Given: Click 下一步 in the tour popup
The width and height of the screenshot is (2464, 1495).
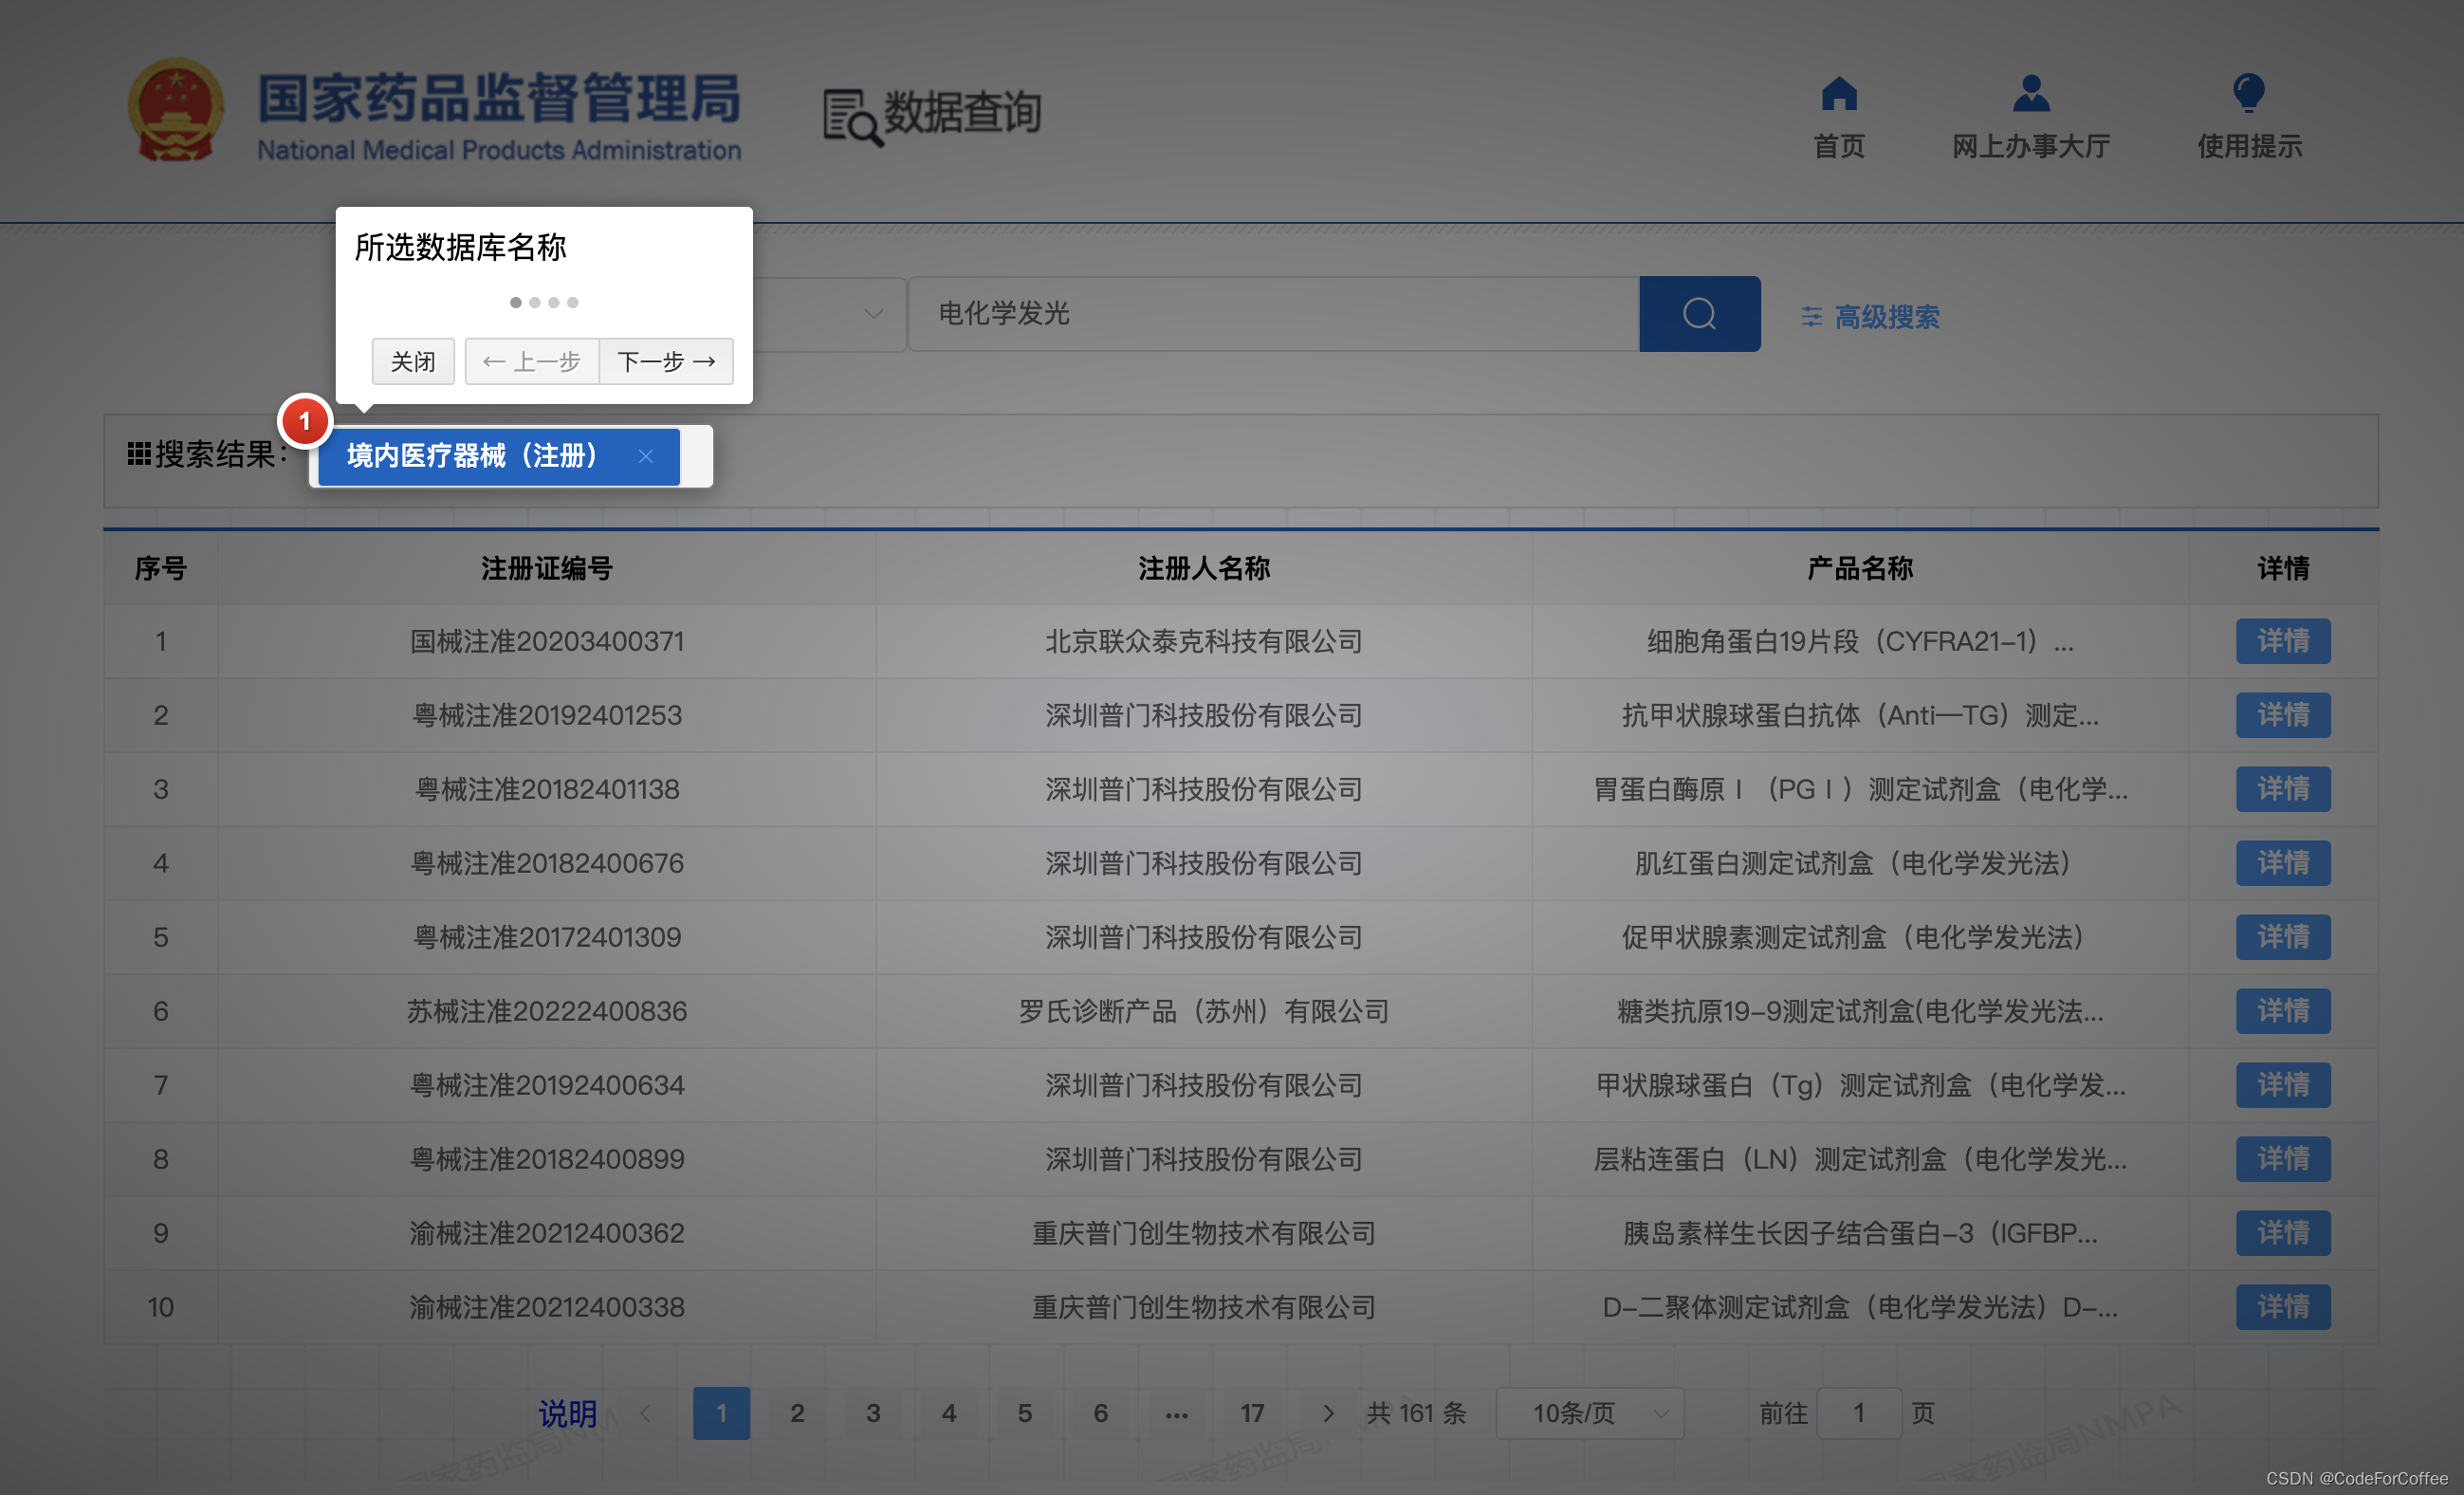Looking at the screenshot, I should (x=666, y=361).
